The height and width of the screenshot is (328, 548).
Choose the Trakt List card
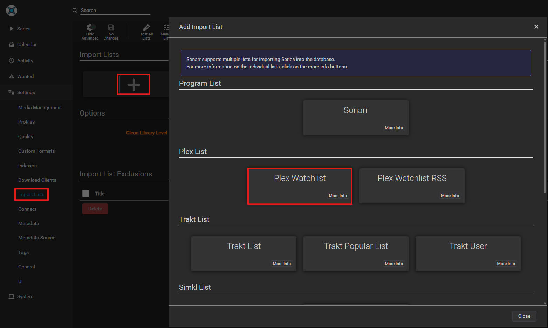[244, 254]
